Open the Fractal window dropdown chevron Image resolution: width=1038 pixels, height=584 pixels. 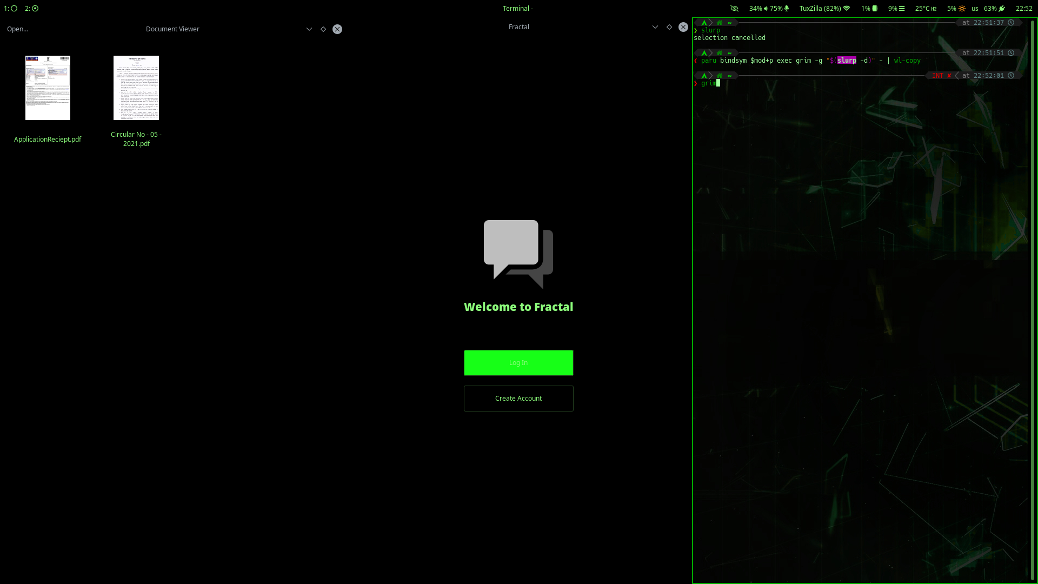[x=655, y=26]
